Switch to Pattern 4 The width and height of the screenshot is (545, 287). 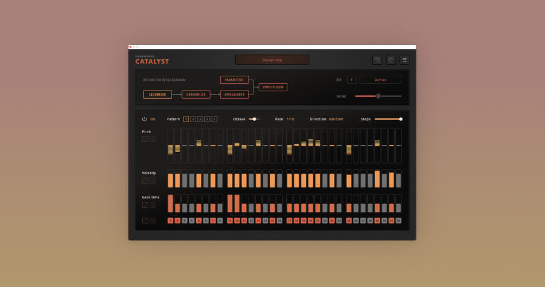point(207,119)
